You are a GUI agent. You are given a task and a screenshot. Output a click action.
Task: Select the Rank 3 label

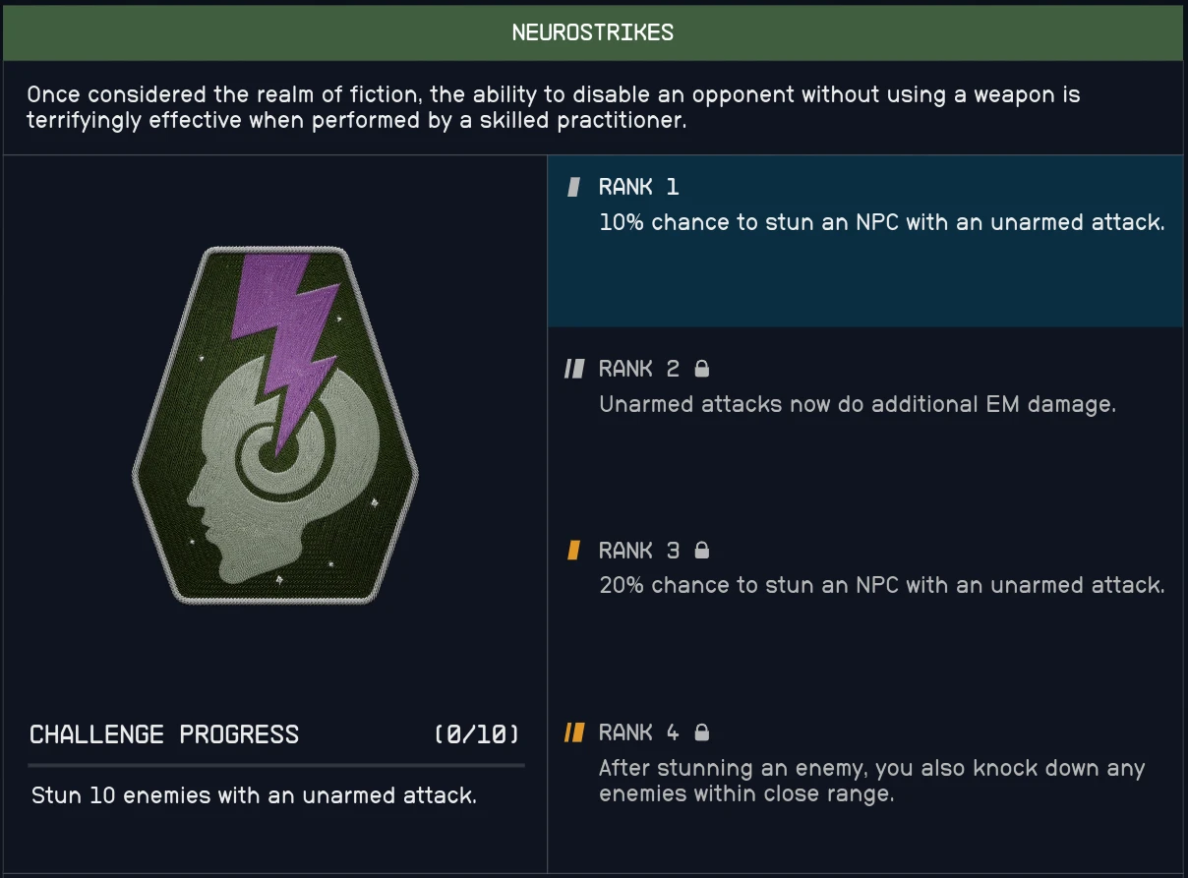[639, 551]
